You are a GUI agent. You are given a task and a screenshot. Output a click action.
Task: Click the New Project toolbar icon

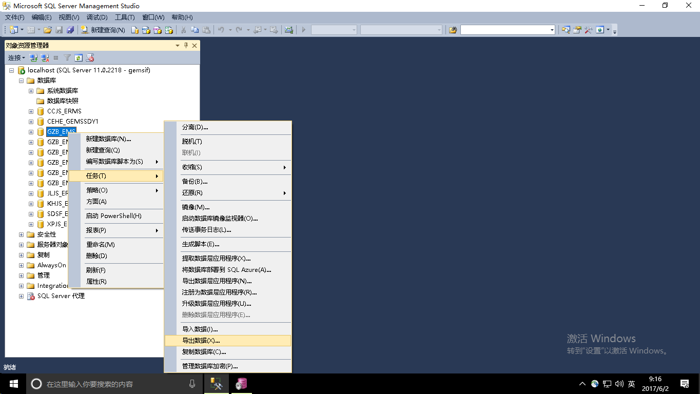tap(13, 30)
